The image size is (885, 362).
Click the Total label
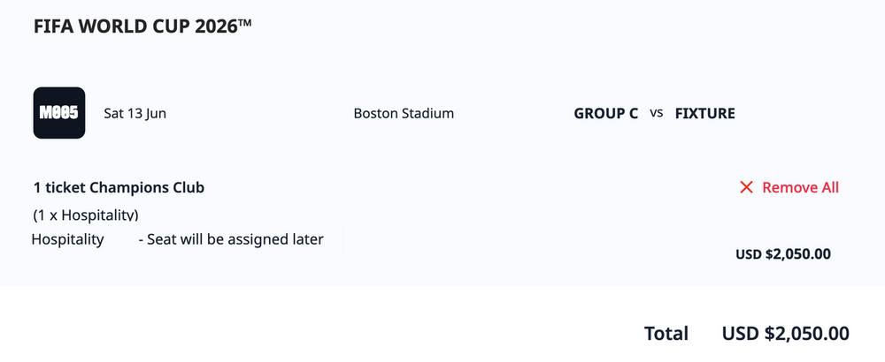[666, 334]
